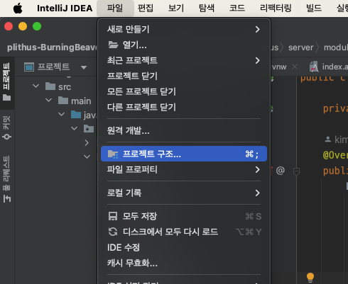Click the project name breadcrumb plithus-BurningBeaver
Image resolution: width=348 pixels, height=284 pixels.
(x=52, y=47)
